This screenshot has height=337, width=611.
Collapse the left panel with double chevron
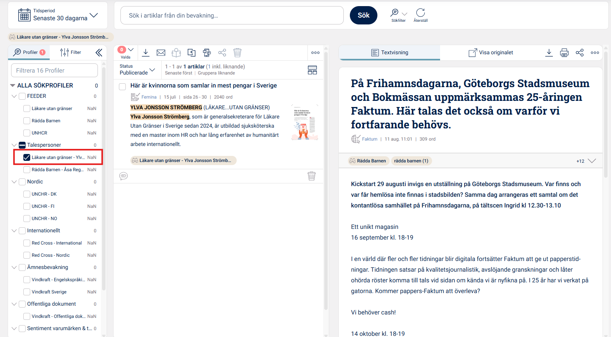(x=99, y=52)
